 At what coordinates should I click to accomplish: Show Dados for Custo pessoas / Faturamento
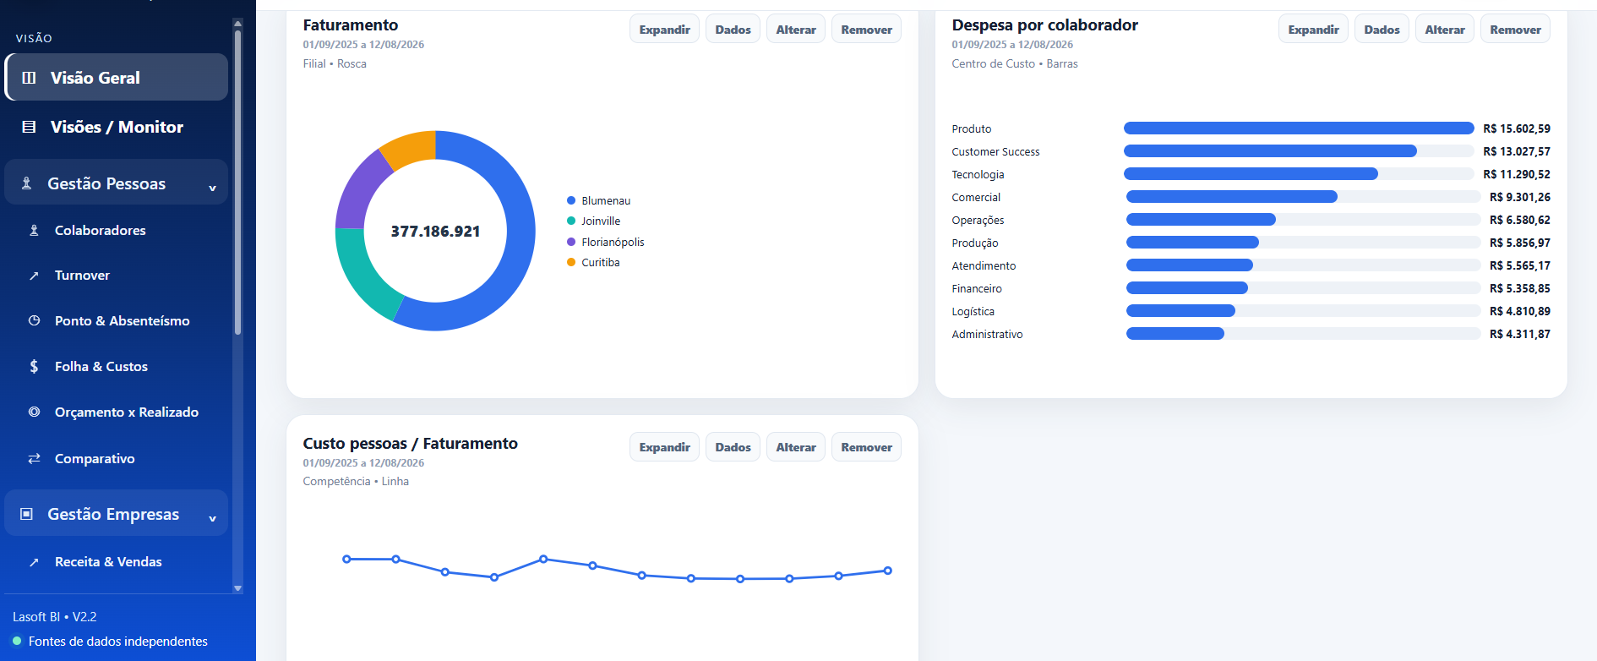[x=733, y=447]
